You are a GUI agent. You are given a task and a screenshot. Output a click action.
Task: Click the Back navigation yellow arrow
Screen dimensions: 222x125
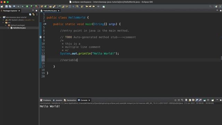tap(94, 7)
